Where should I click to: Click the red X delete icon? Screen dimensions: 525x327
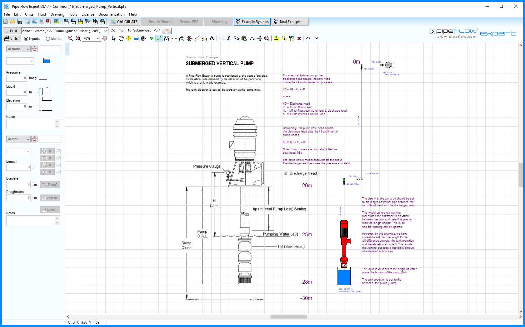pyautogui.click(x=299, y=38)
